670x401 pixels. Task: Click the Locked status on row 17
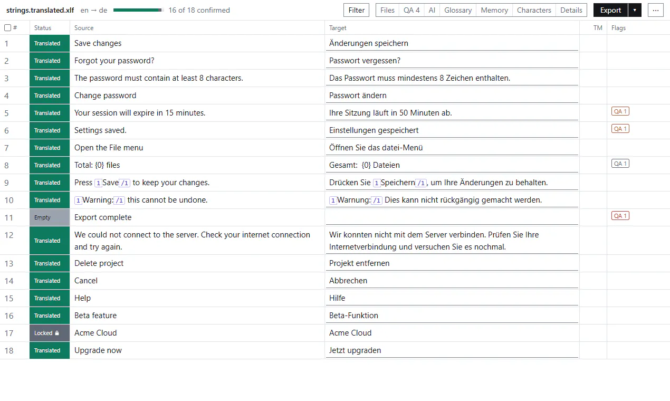[x=50, y=333]
